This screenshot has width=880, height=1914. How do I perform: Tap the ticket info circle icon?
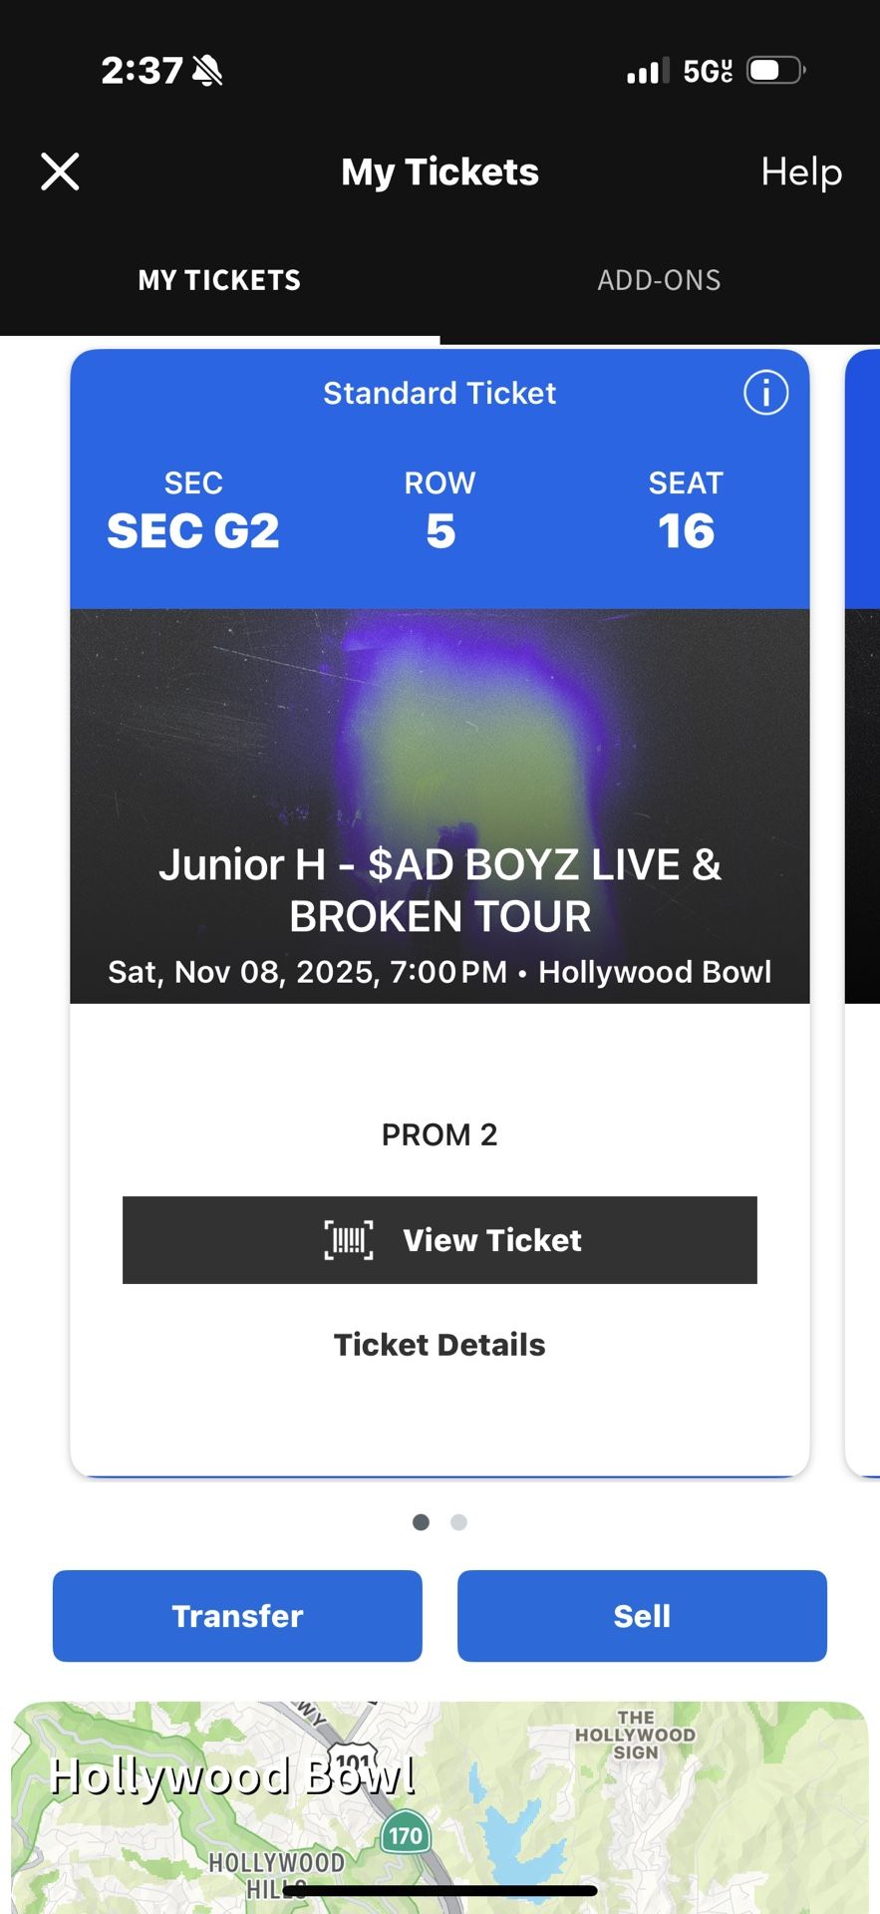765,393
